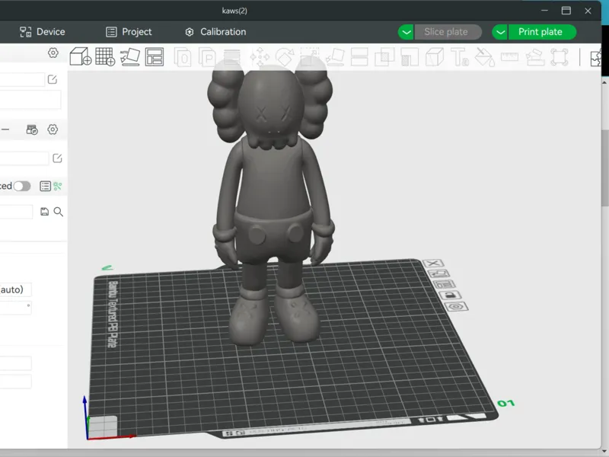Viewport: 609px width, 457px height.
Task: Click the filament preset field
Action: 24,158
